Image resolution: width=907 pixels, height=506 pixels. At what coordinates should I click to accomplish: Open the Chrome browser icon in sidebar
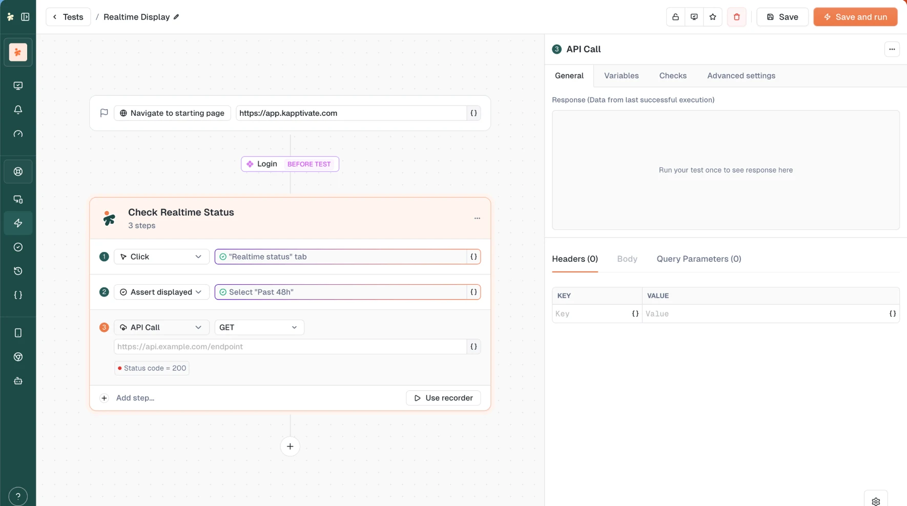point(18,357)
